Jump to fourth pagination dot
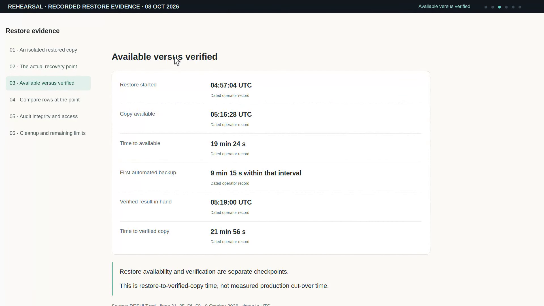The width and height of the screenshot is (544, 306). [506, 7]
